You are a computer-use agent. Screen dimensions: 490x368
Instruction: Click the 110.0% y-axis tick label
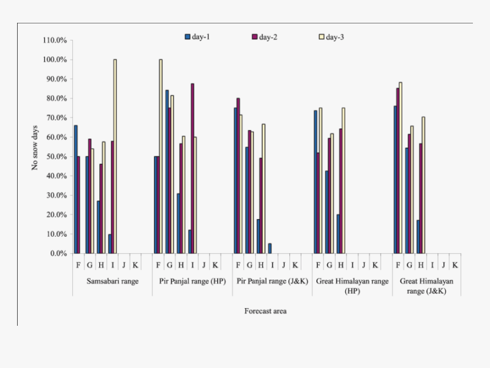tap(54, 41)
